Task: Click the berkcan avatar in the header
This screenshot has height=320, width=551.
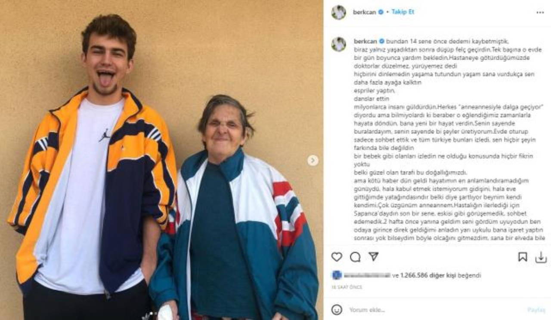Action: (x=339, y=12)
